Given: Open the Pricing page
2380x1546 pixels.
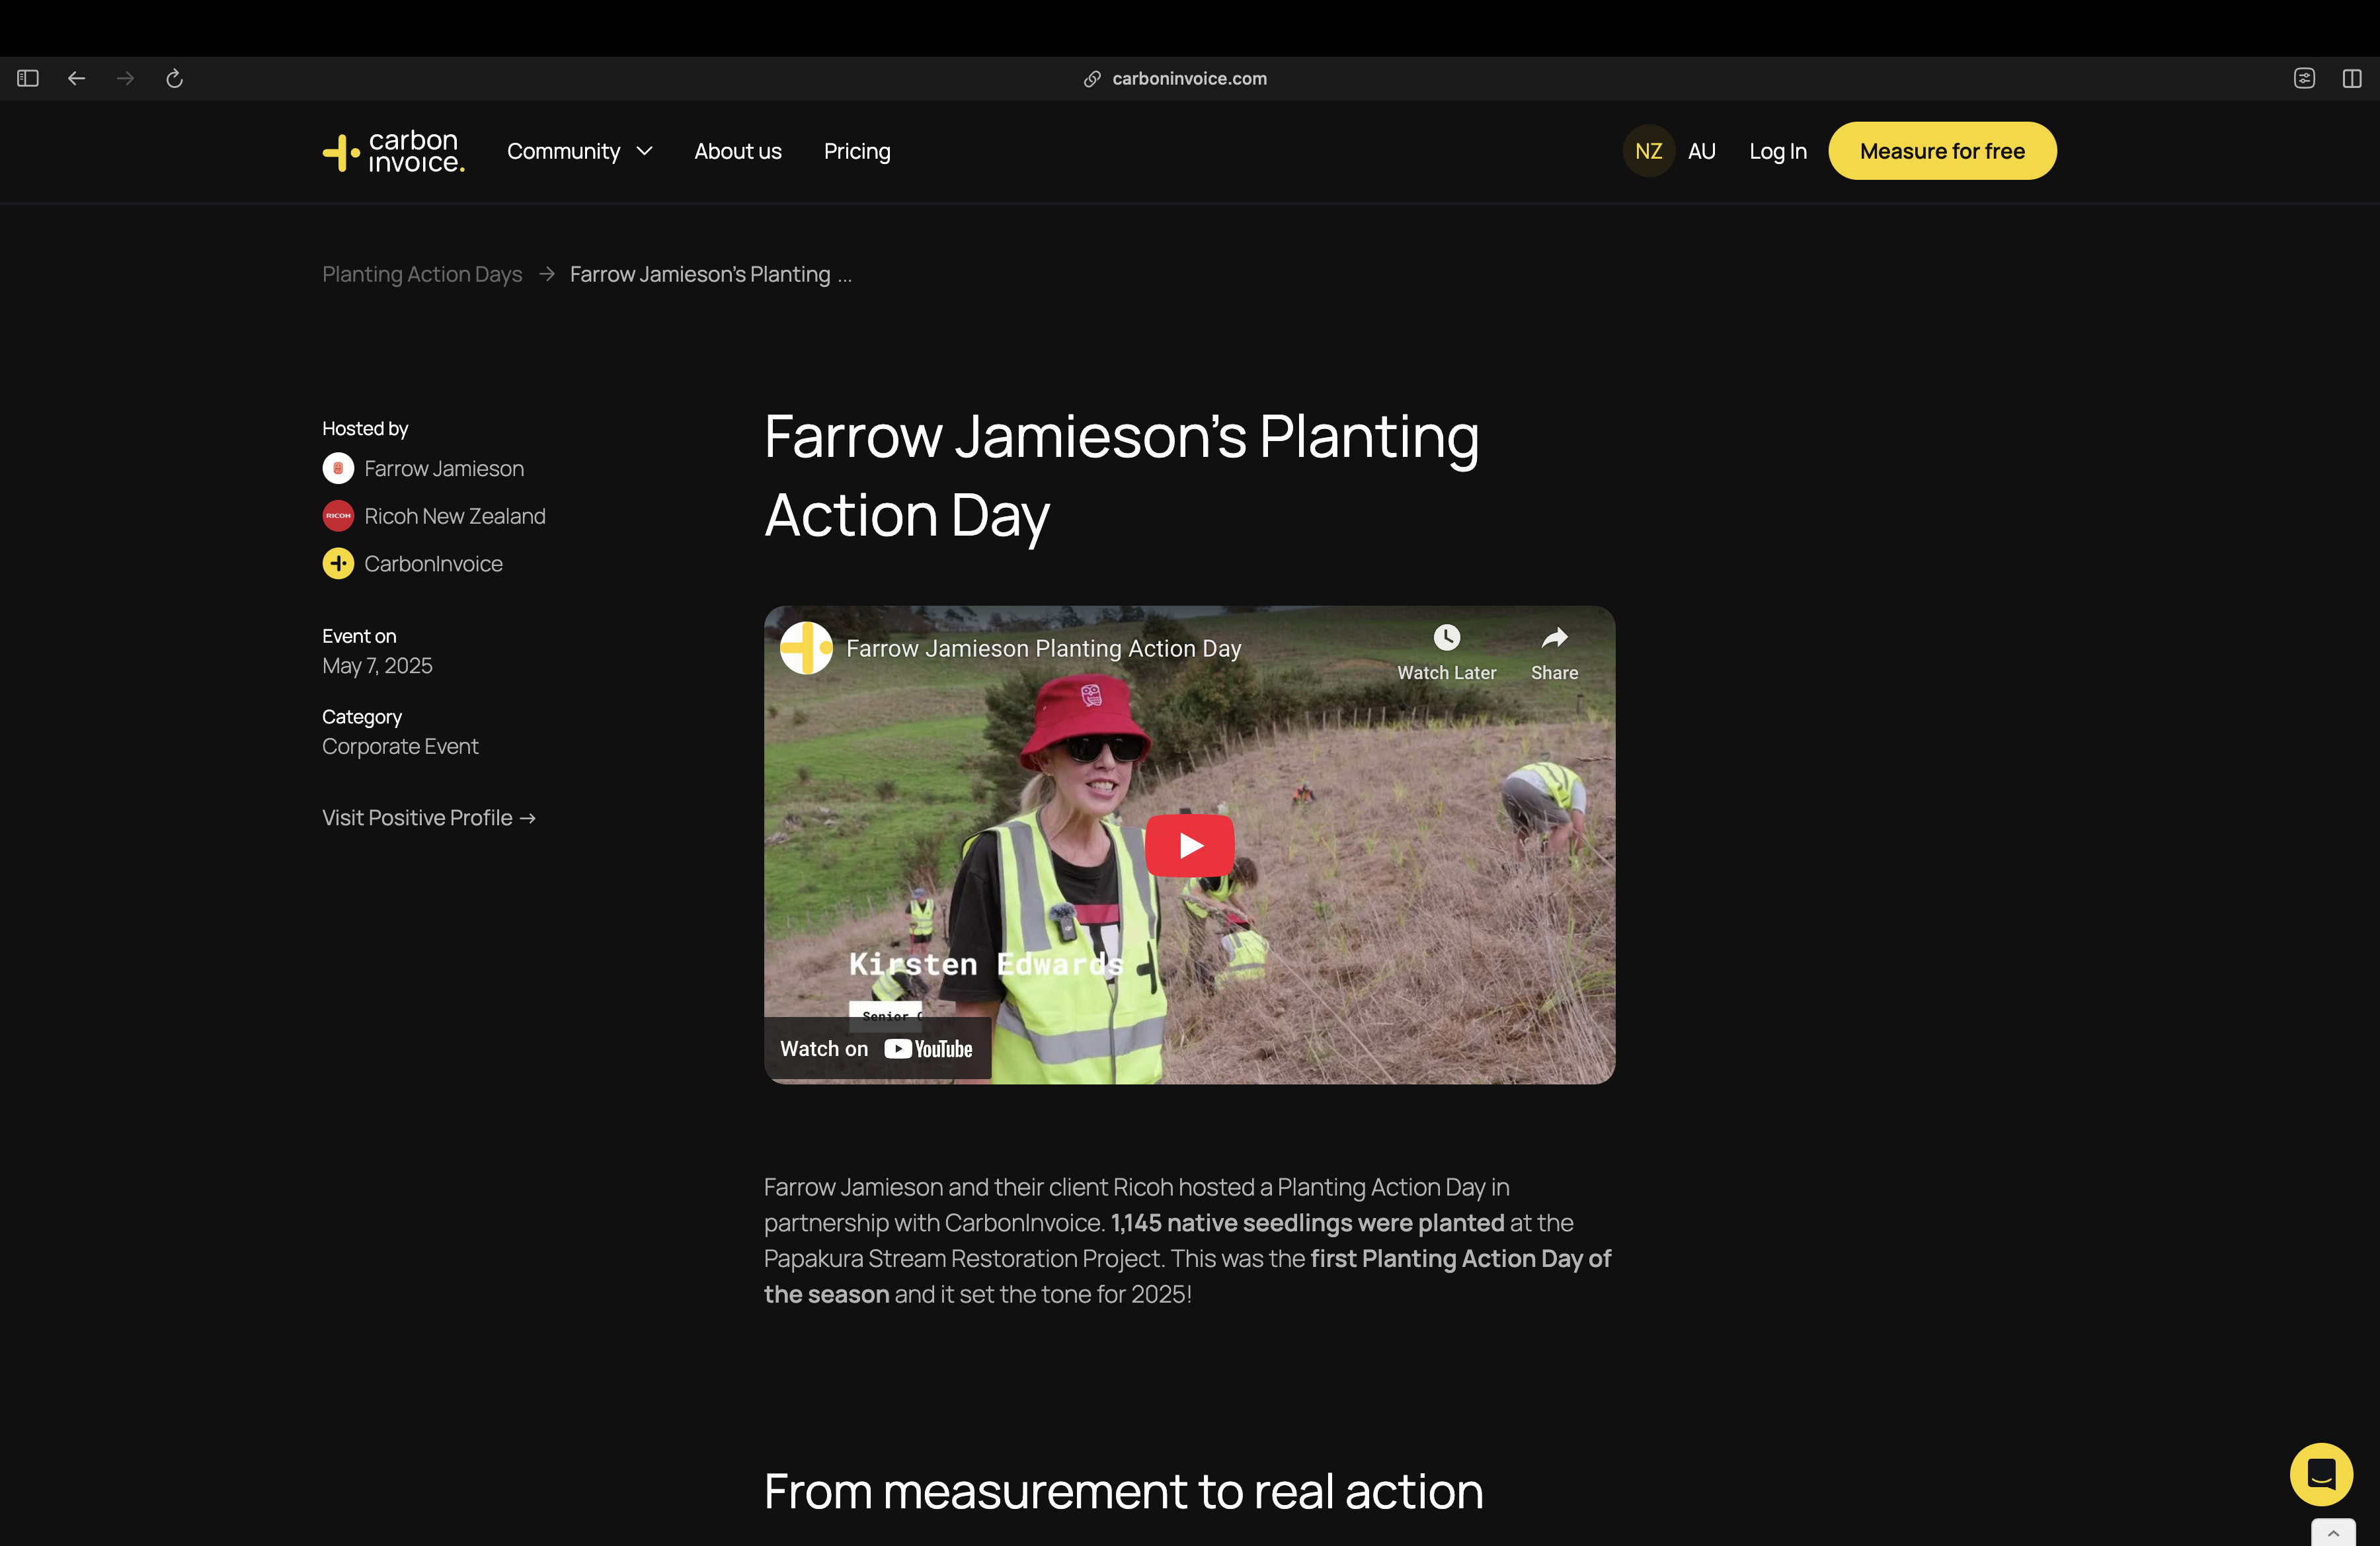Looking at the screenshot, I should pos(857,151).
